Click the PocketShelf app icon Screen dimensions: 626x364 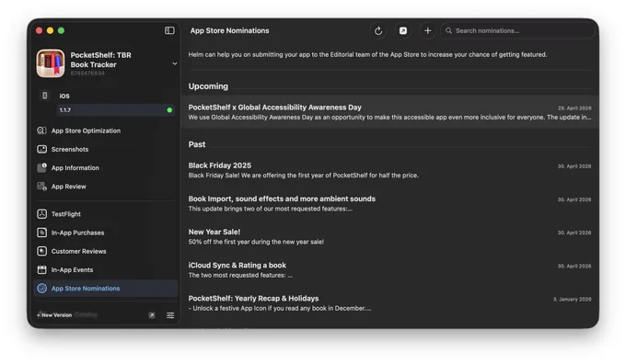pyautogui.click(x=51, y=63)
